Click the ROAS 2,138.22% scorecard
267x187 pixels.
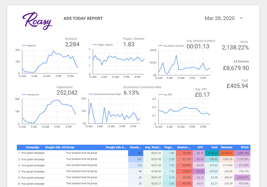click(235, 45)
